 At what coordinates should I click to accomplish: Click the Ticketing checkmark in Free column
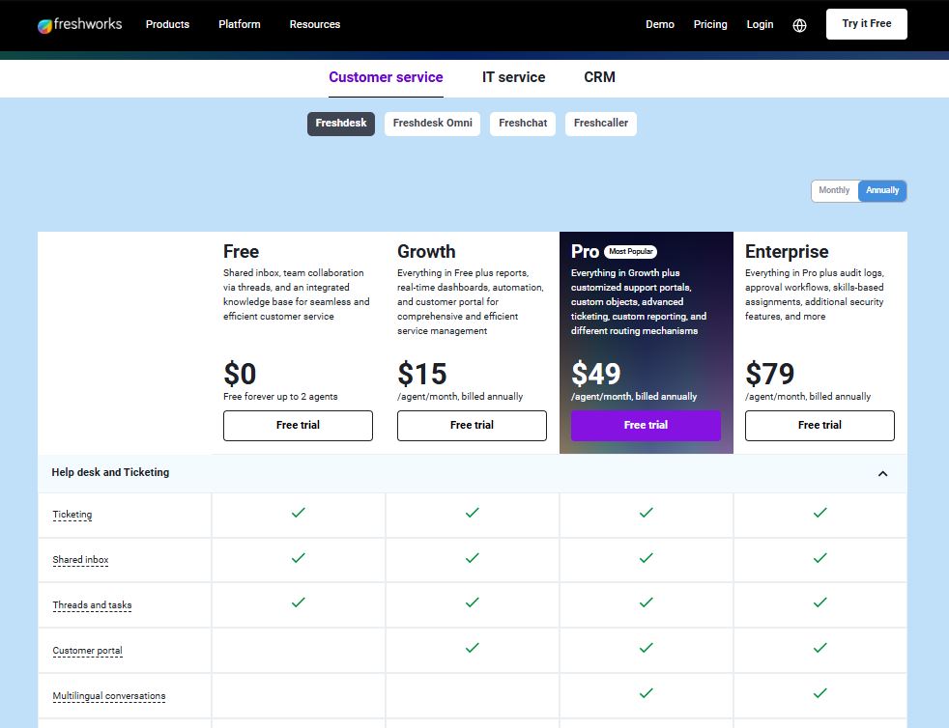point(299,513)
